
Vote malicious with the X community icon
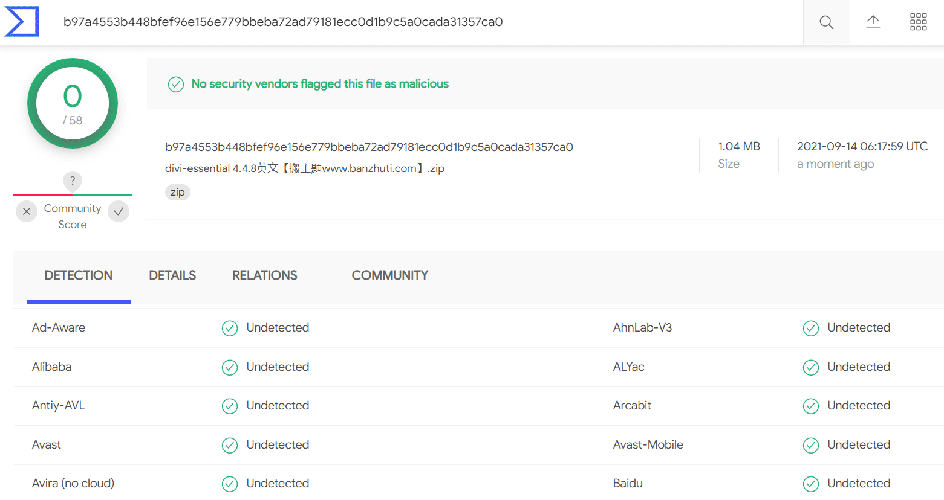(27, 211)
